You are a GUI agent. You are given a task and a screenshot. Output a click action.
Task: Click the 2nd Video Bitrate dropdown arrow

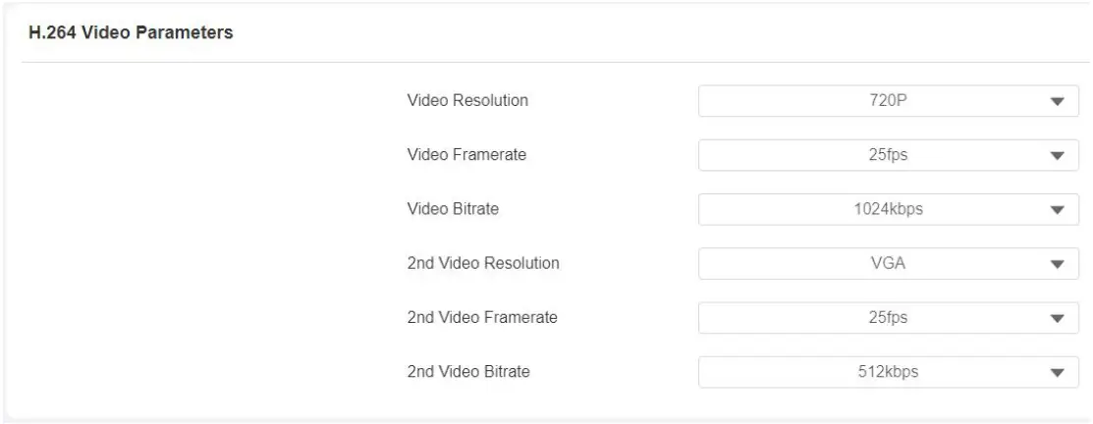coord(1058,372)
